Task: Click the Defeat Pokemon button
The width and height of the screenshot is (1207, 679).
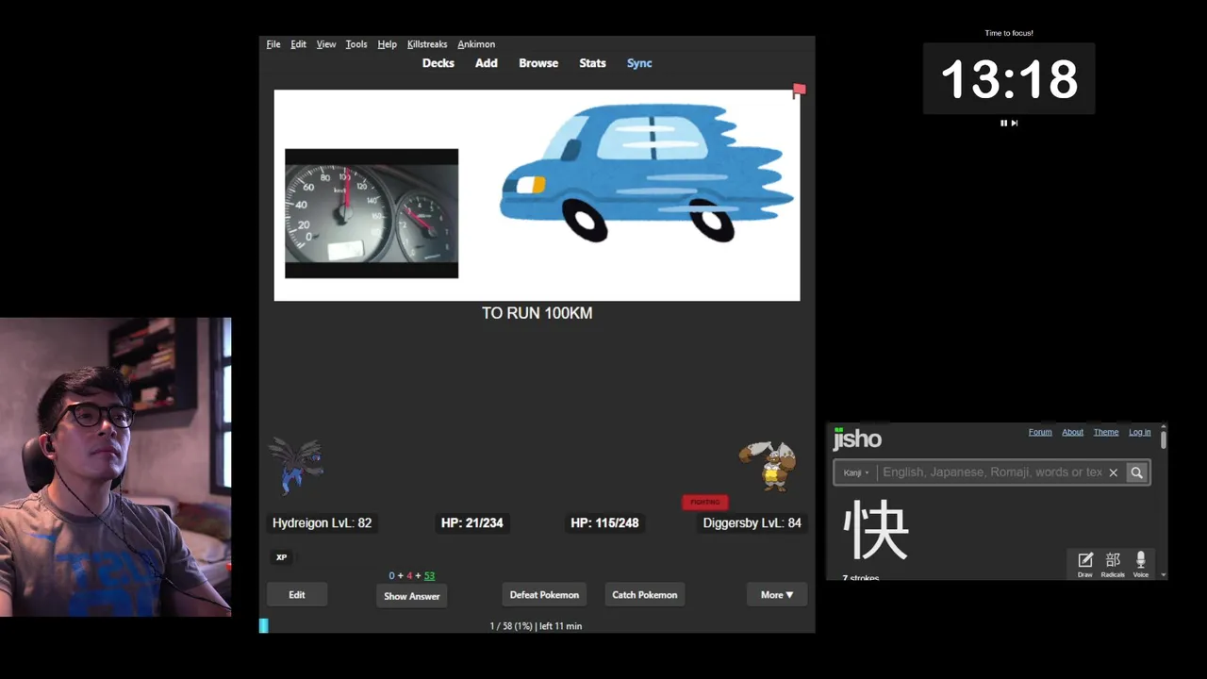Action: 544,595
